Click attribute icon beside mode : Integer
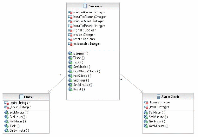Image resolution: width=198 pixels, height=137 pixels. (70, 35)
